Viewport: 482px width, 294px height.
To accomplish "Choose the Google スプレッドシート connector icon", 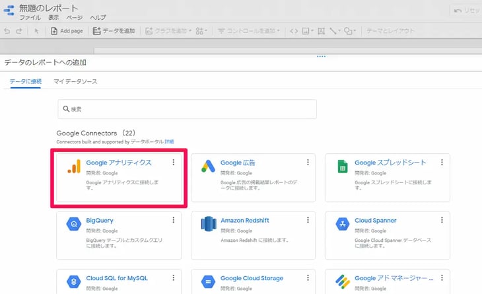I will coord(343,167).
